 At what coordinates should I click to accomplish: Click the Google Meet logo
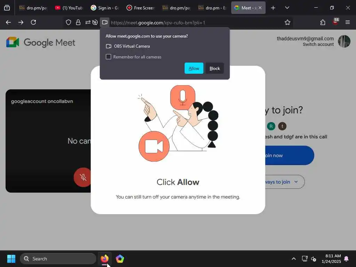tap(41, 42)
